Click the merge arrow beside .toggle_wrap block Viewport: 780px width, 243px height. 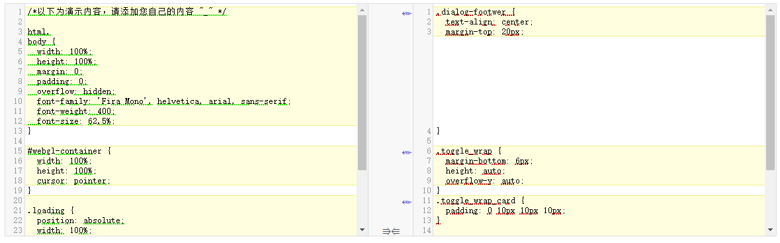coord(407,152)
